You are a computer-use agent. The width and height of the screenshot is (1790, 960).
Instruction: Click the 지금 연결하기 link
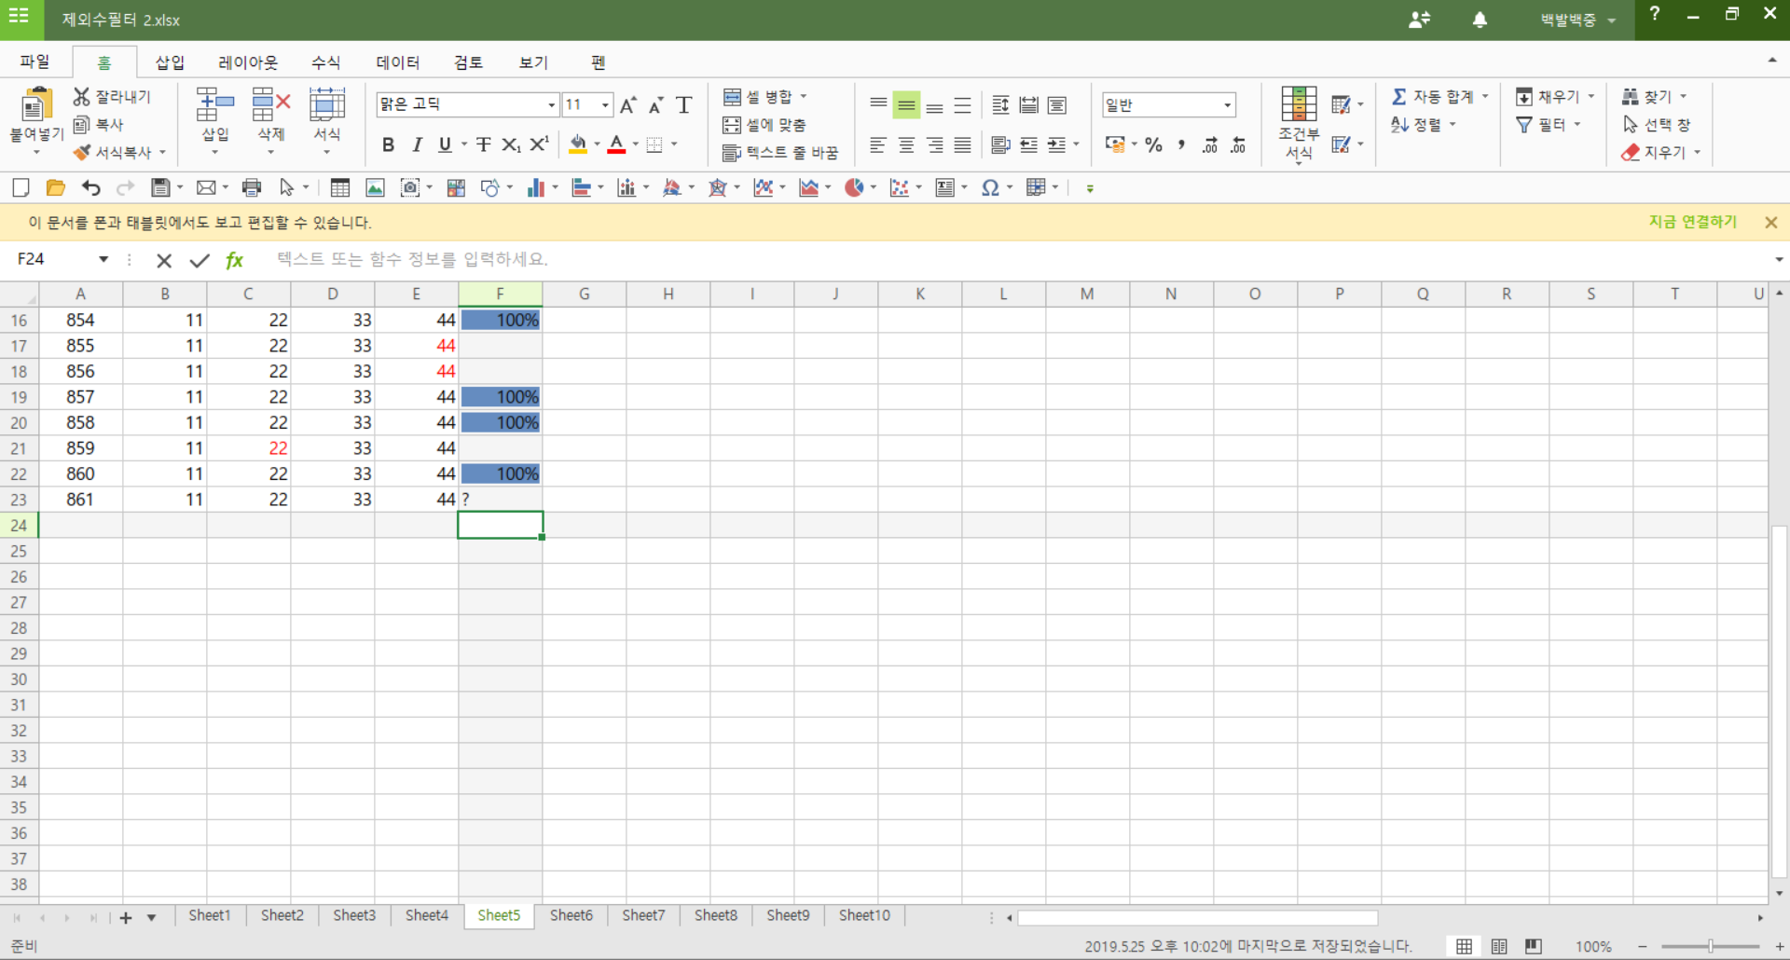[1692, 222]
